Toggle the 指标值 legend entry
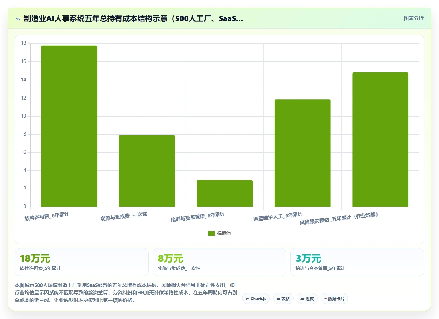 [x=219, y=233]
